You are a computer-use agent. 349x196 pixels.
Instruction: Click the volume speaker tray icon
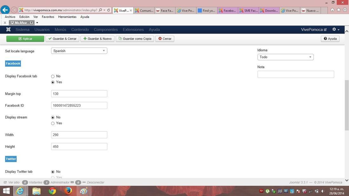click(323, 191)
